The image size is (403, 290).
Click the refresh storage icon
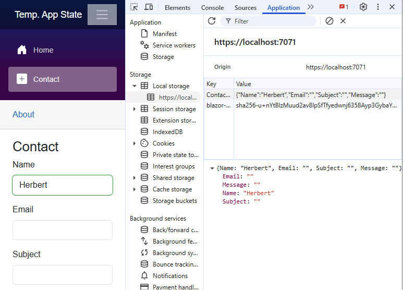[x=212, y=21]
